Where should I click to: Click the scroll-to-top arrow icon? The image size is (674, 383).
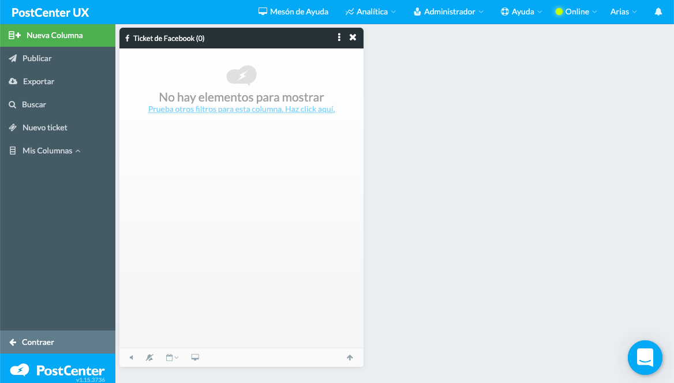pyautogui.click(x=350, y=358)
